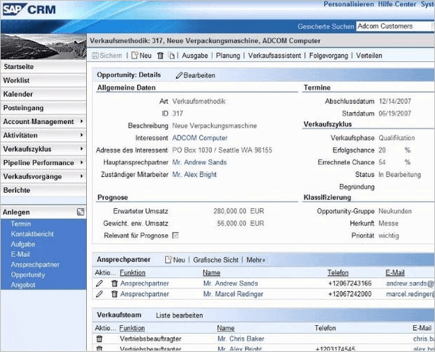435x352 pixels.
Task: Click the Sichern save icon in toolbar
Action: point(95,55)
